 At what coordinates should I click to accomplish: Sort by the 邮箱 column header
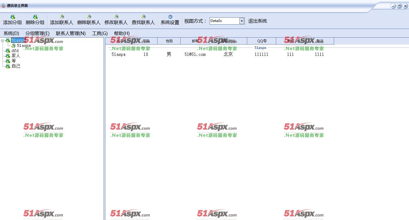pos(195,41)
